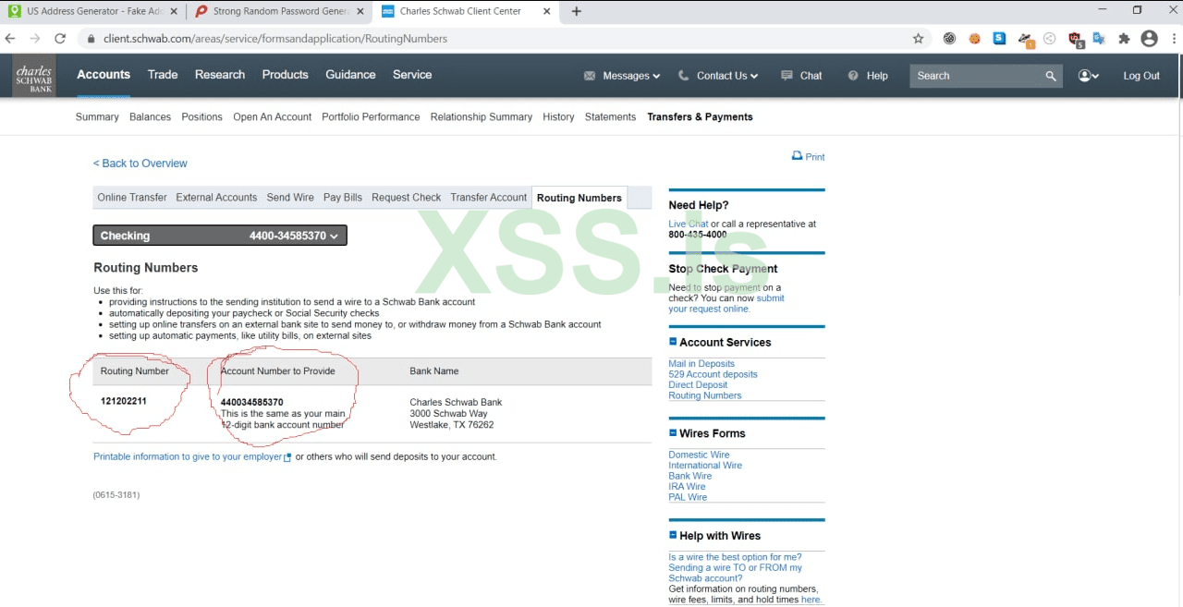This screenshot has width=1183, height=607.
Task: Reload the page in Chrome
Action: [x=60, y=39]
